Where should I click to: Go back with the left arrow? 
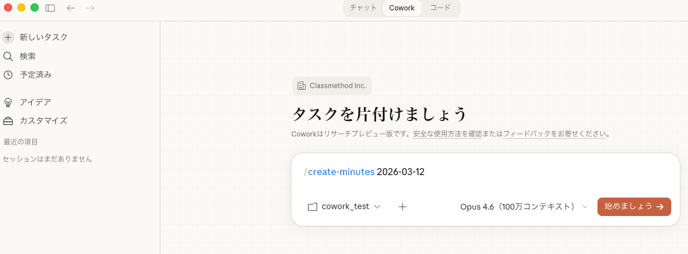point(70,8)
